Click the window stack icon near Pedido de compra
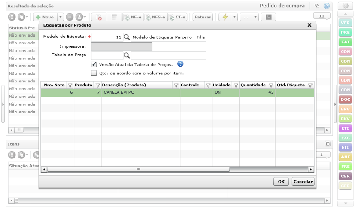The width and height of the screenshot is (355, 207). click(317, 6)
